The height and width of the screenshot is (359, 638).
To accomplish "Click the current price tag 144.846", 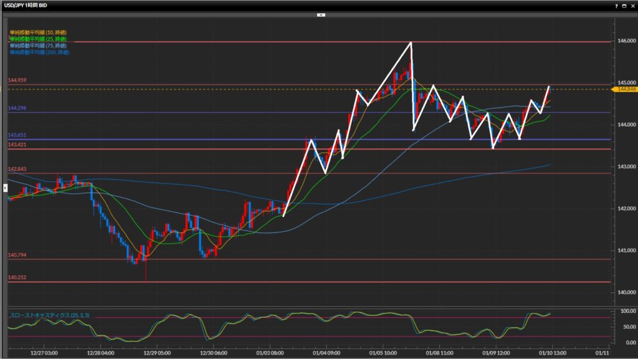I will pos(626,89).
